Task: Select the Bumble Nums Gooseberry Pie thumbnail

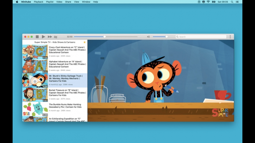Action: click(x=35, y=109)
